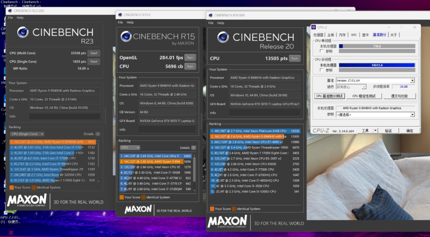Viewport: 430px width, 237px height.
Task: Run the OpenGL test in Cinebench R15
Action: tap(190, 58)
